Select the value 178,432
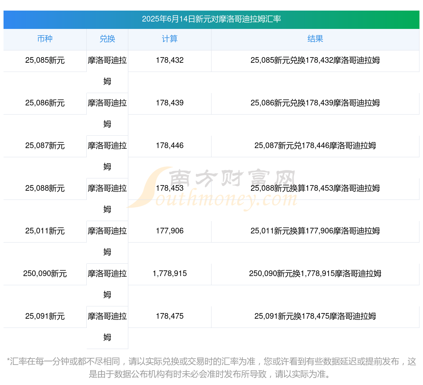The width and height of the screenshot is (423, 385). click(170, 60)
